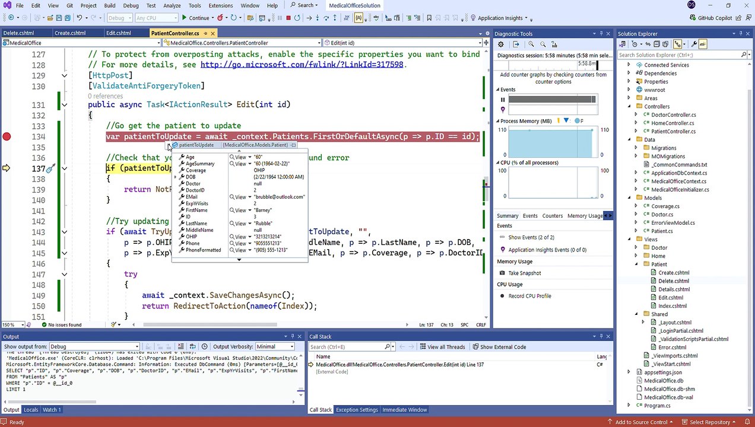This screenshot has height=427, width=755.
Task: Click Zoom In in Diagnostic Tools
Action: (x=531, y=44)
